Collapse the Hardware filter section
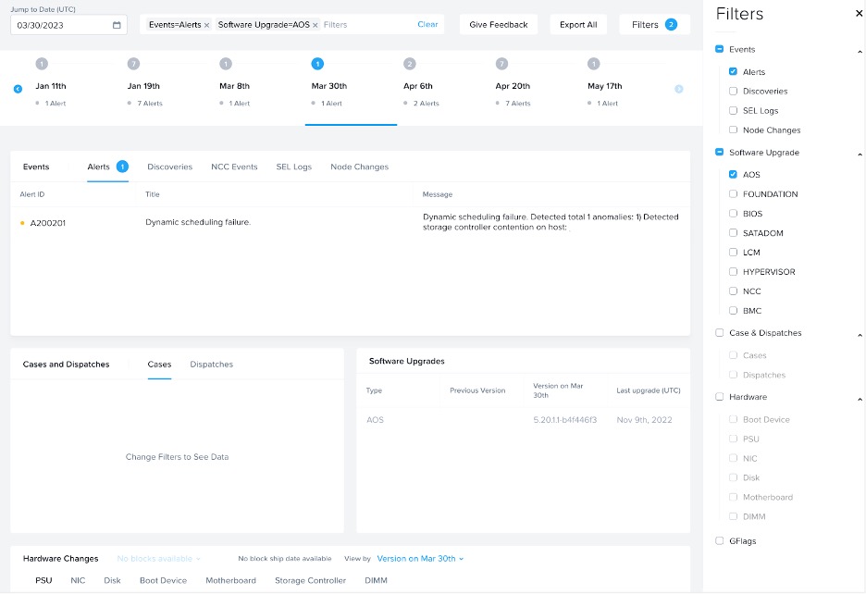 pos(859,398)
